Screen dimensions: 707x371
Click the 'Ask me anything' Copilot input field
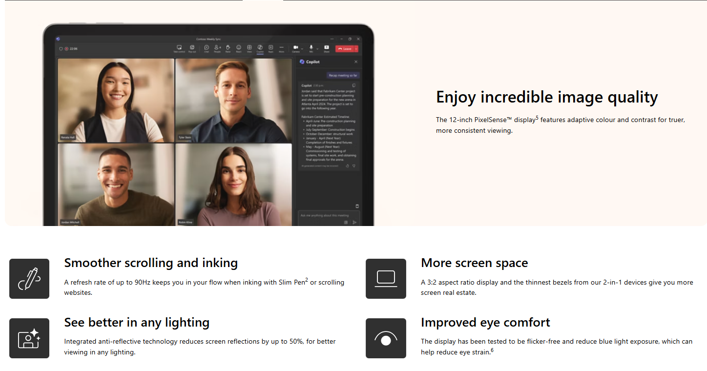point(322,216)
